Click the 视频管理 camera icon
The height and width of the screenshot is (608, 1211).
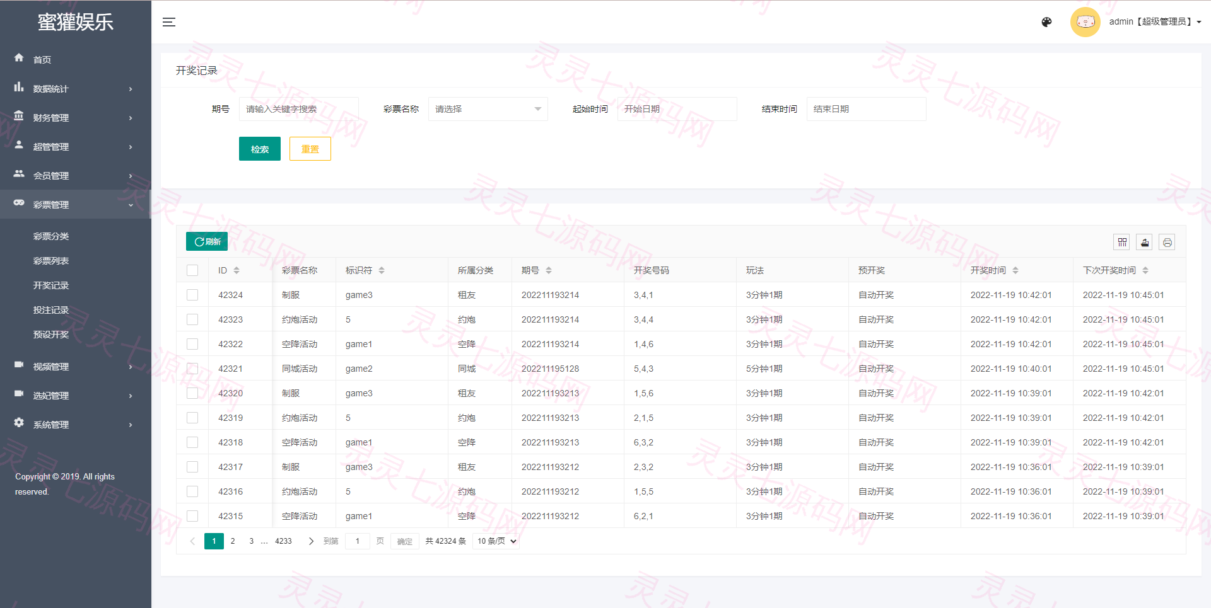[19, 365]
